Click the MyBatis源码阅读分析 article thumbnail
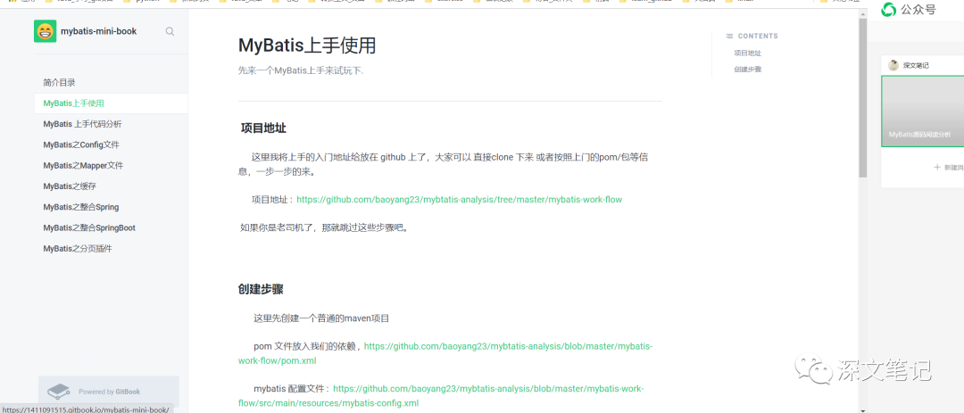This screenshot has width=964, height=413. [x=922, y=112]
